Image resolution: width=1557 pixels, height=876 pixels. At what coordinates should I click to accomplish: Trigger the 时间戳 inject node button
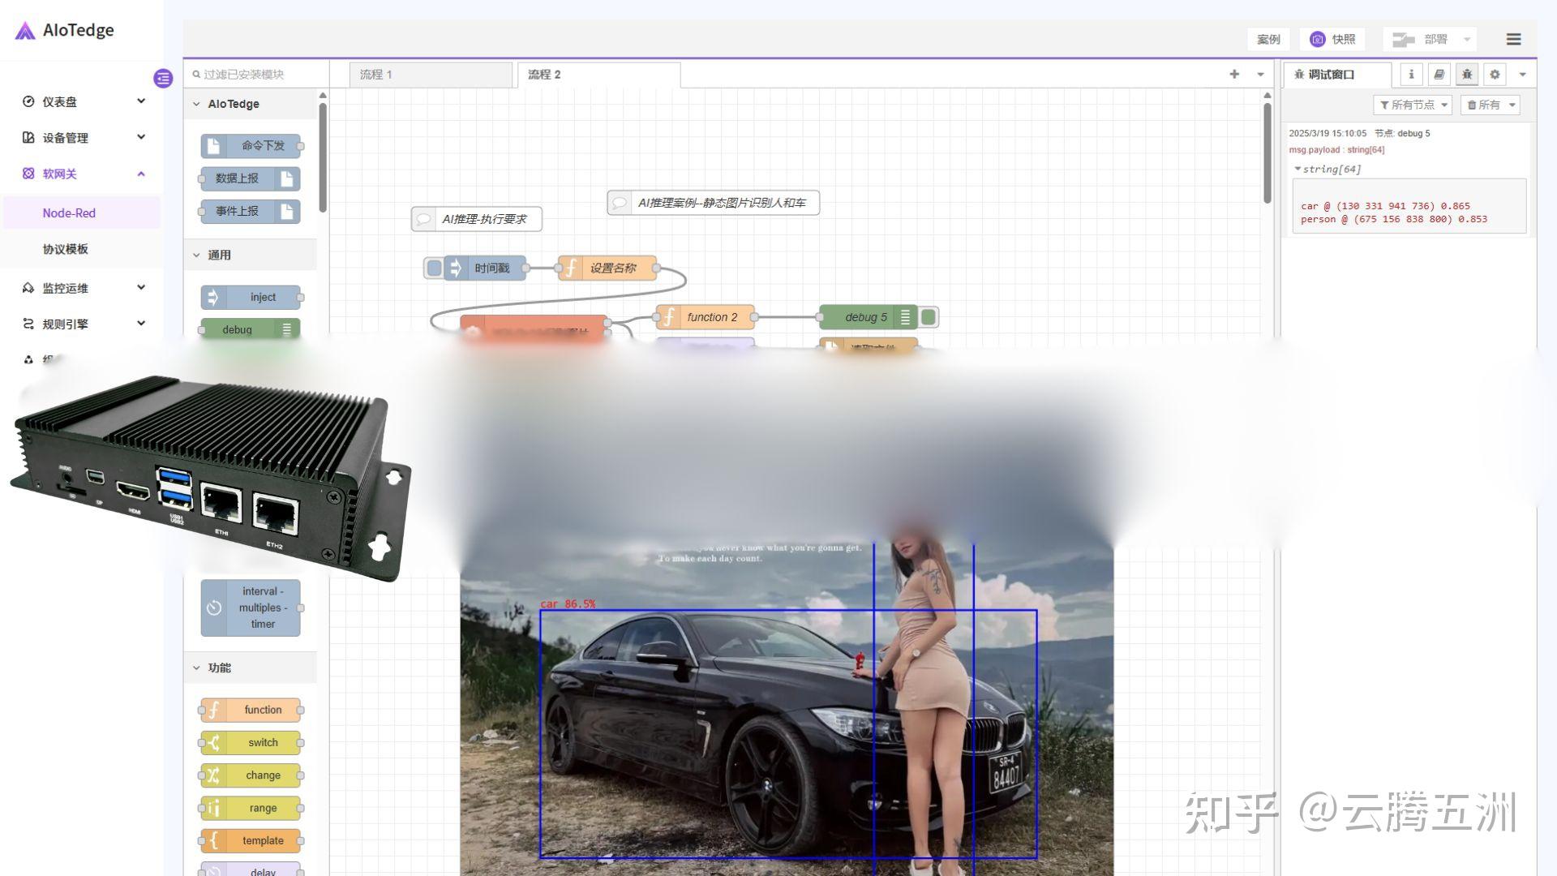coord(435,268)
